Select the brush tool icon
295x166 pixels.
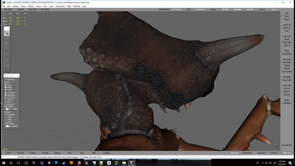(x=7, y=63)
